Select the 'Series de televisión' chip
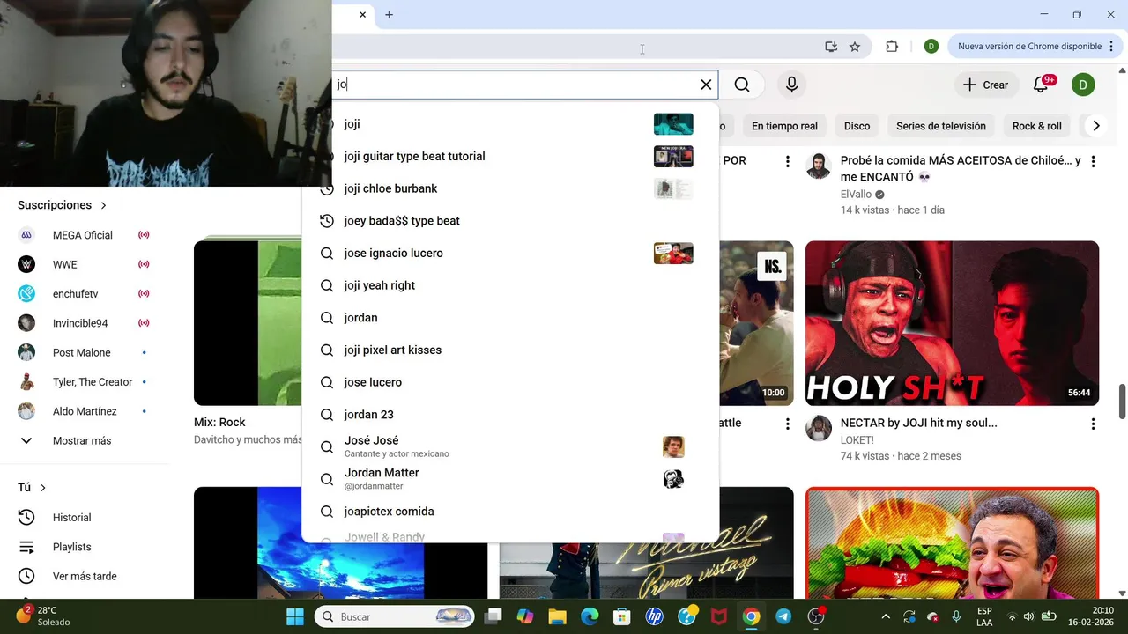This screenshot has height=634, width=1128. click(941, 126)
